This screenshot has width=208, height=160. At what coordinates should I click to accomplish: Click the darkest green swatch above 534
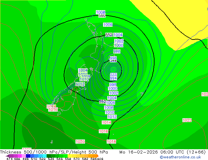[x=49, y=156]
